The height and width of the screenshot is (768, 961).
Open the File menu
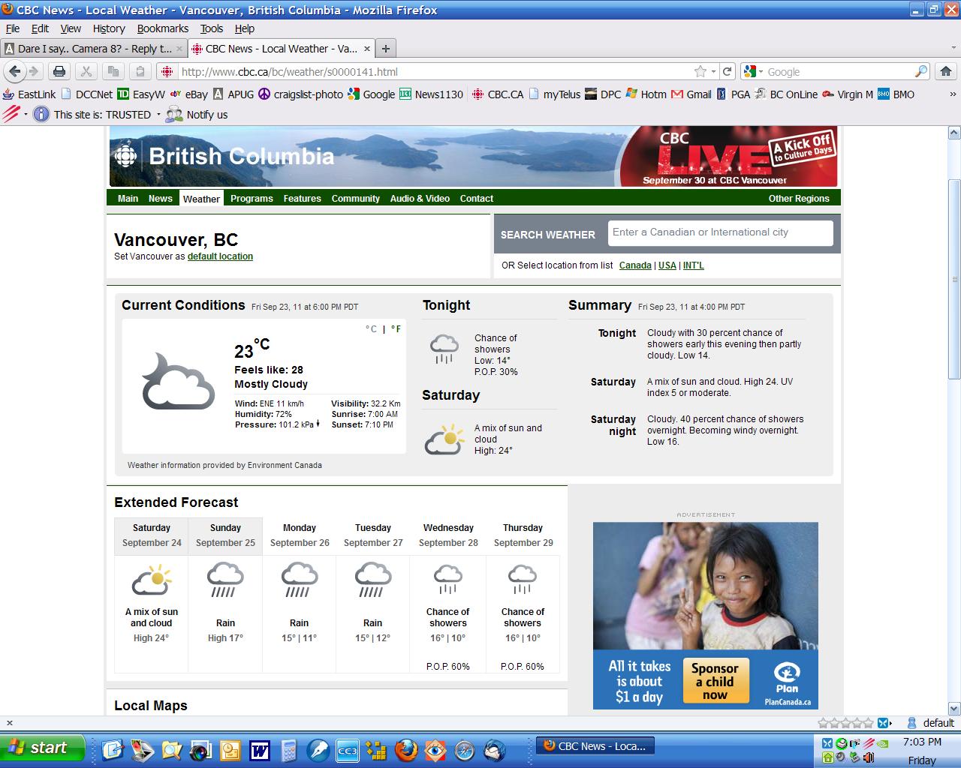13,28
